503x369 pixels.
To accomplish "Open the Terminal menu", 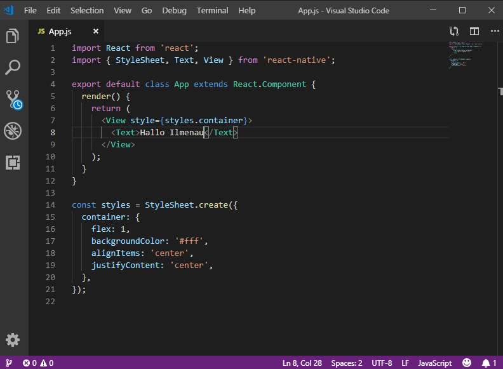I will [212, 10].
